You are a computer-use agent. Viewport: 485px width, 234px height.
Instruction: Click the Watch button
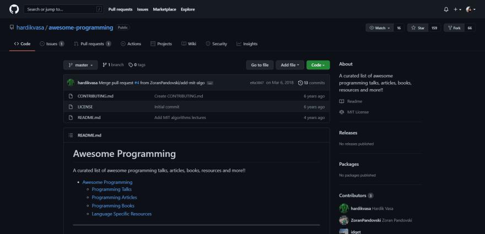(380, 28)
